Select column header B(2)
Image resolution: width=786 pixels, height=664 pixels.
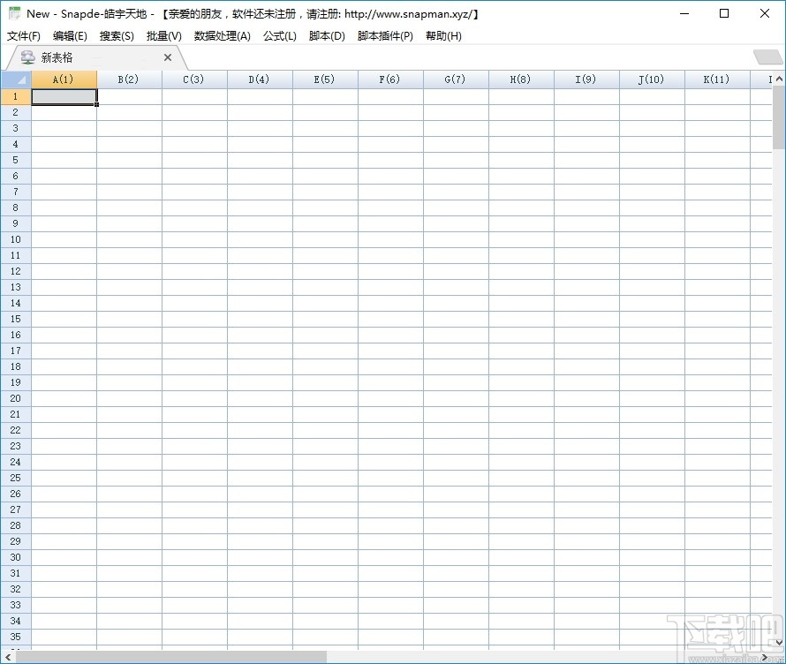pyautogui.click(x=129, y=79)
